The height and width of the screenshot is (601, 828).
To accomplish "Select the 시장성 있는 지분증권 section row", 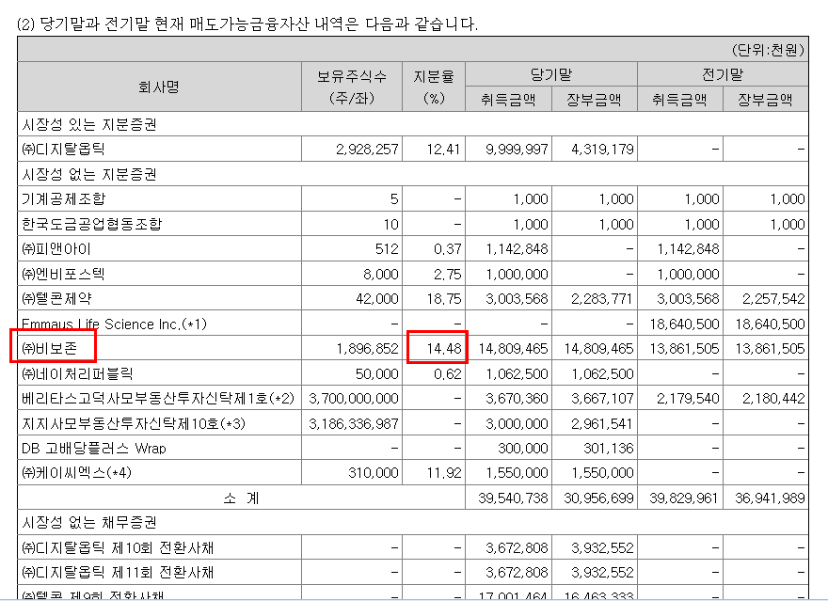I will tap(413, 124).
